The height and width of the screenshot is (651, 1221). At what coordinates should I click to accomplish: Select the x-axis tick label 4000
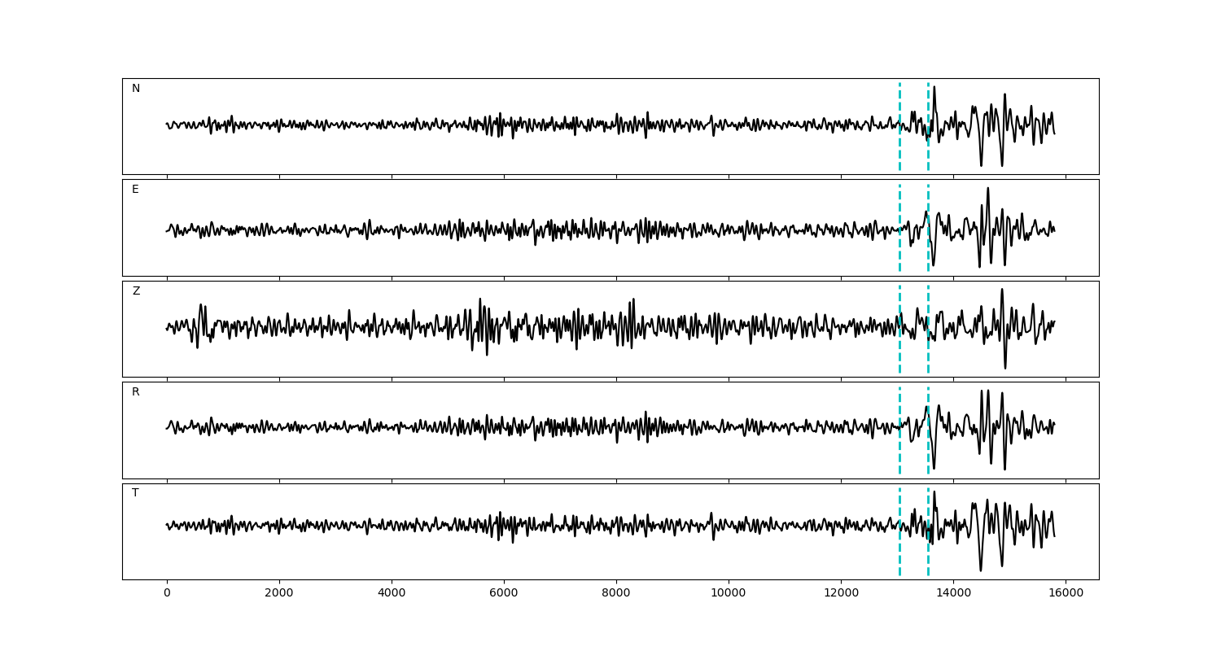click(x=392, y=594)
